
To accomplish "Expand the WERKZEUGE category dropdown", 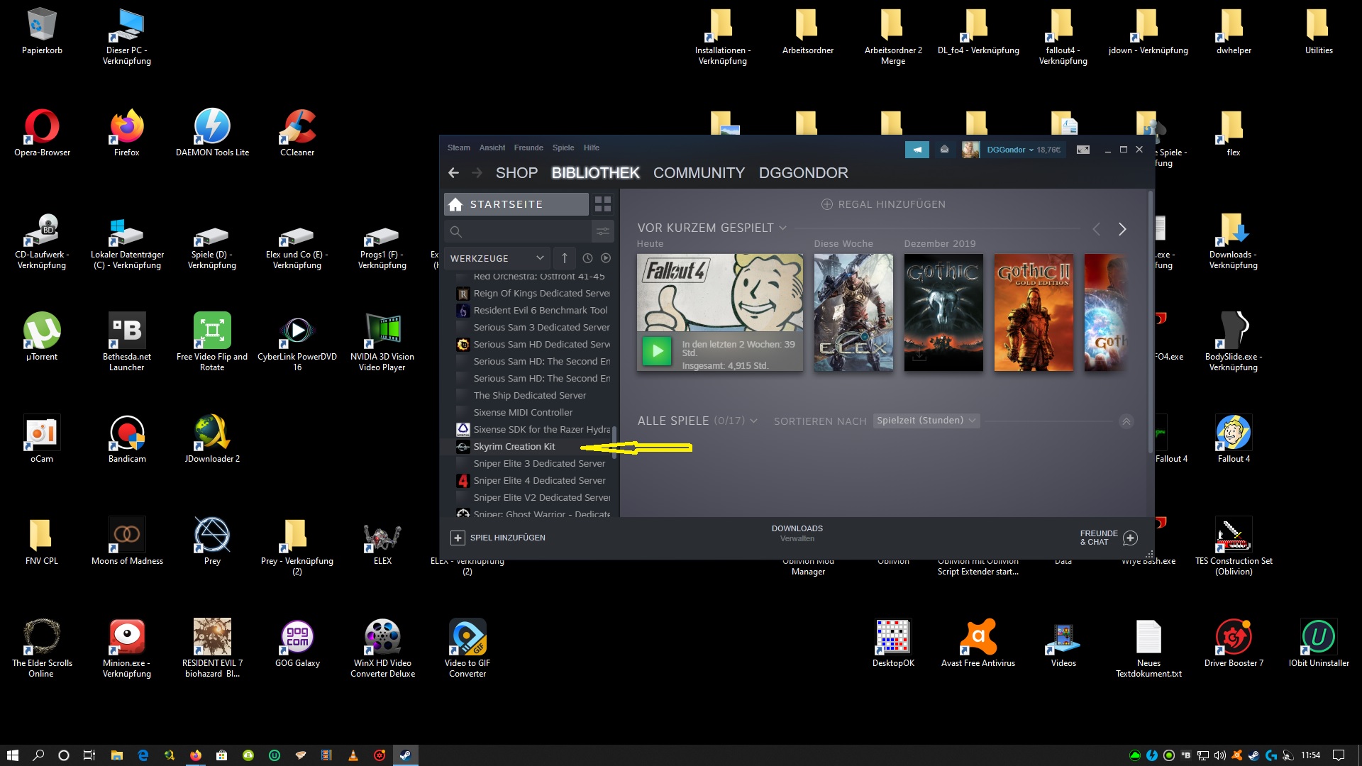I will tap(540, 258).
